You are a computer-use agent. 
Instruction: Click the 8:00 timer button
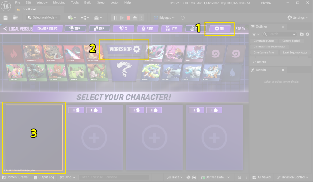(147, 28)
